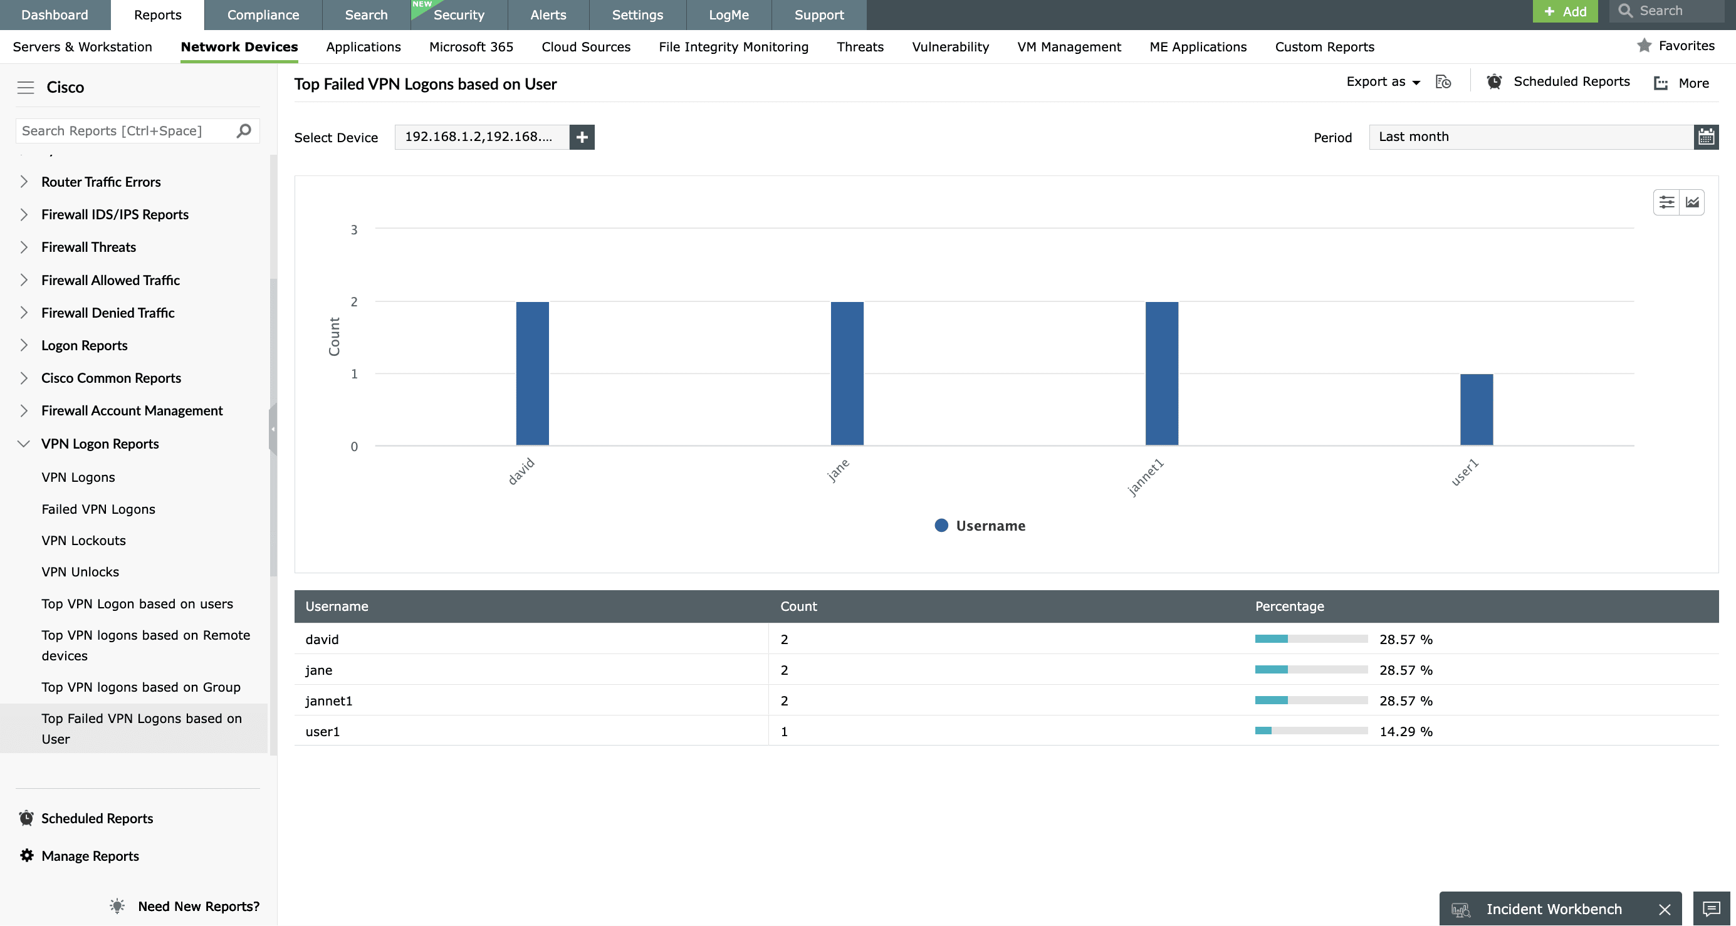Click the green Add button
Screen dimensions: 1736x926
click(x=1564, y=11)
